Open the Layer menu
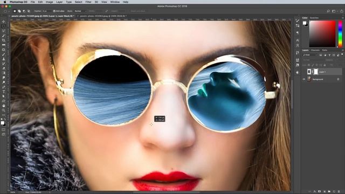The width and height of the screenshot is (345, 194). (x=59, y=2)
